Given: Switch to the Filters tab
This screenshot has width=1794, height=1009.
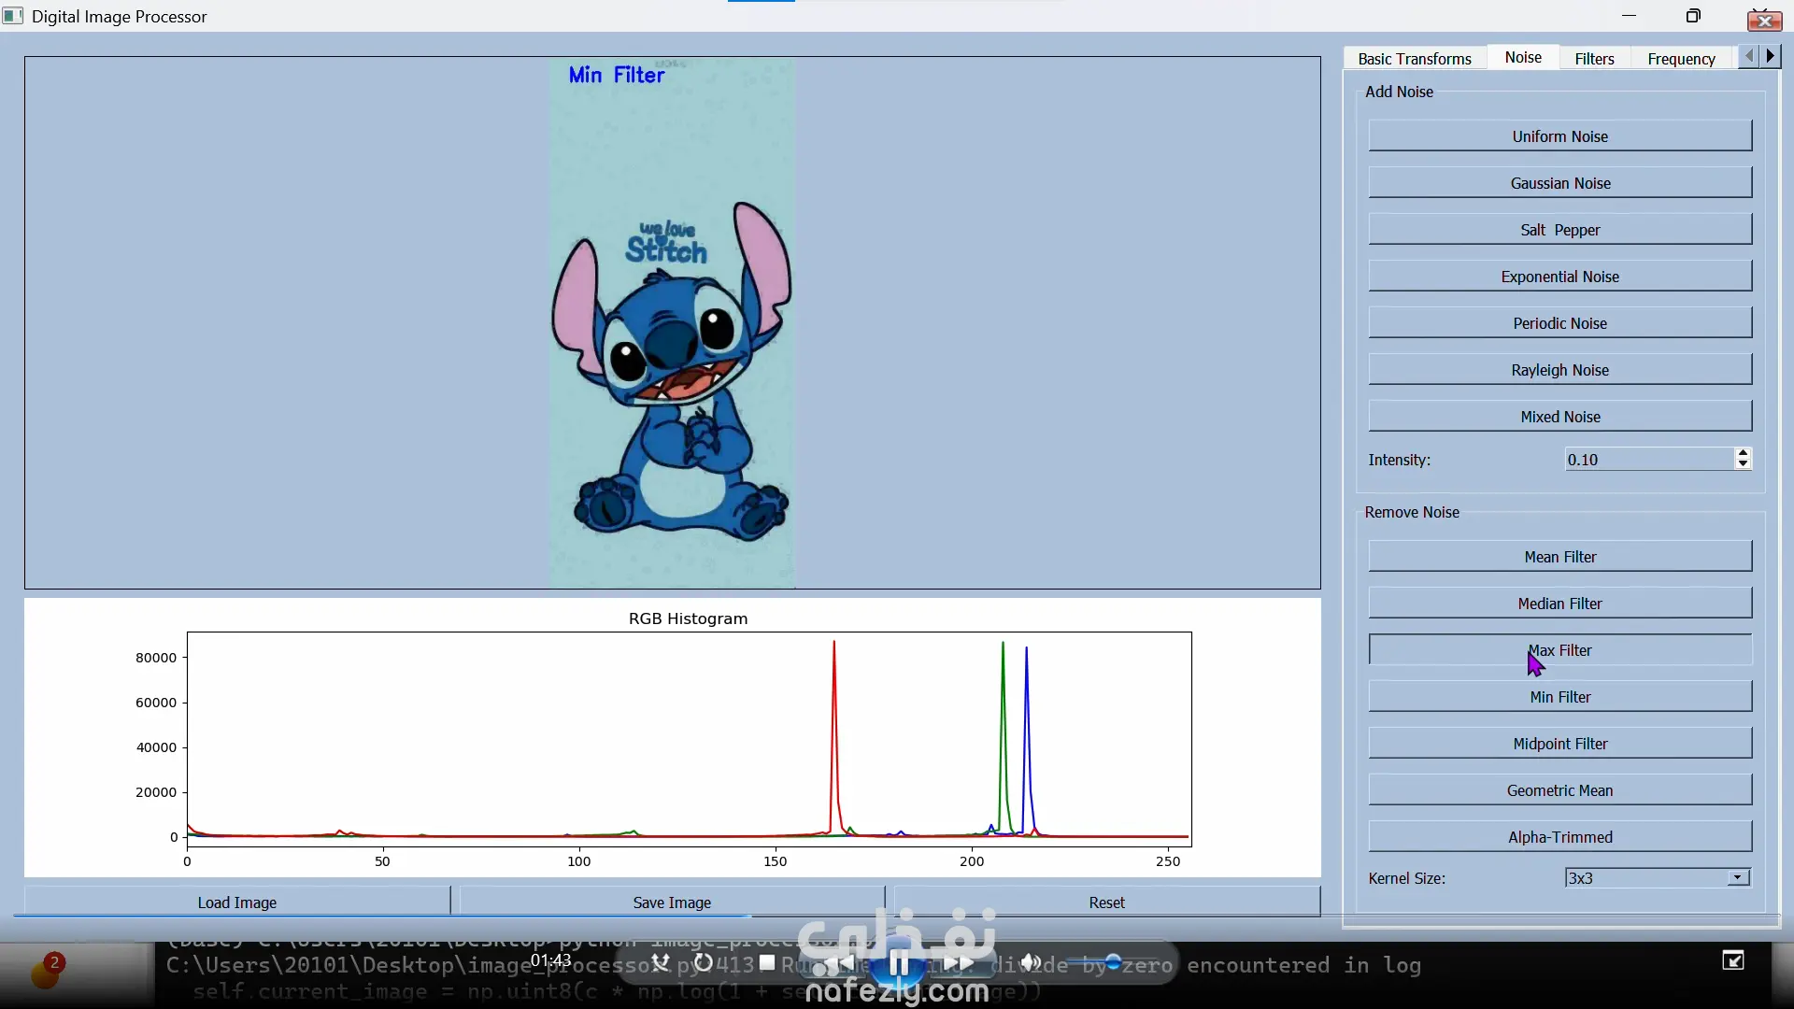Looking at the screenshot, I should (1594, 58).
